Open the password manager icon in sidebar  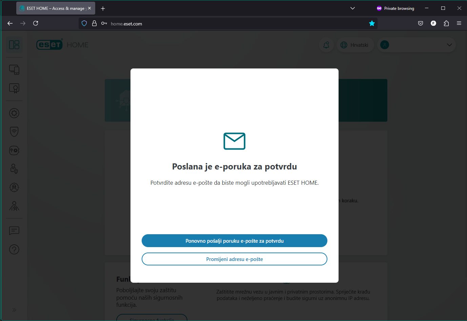[14, 150]
